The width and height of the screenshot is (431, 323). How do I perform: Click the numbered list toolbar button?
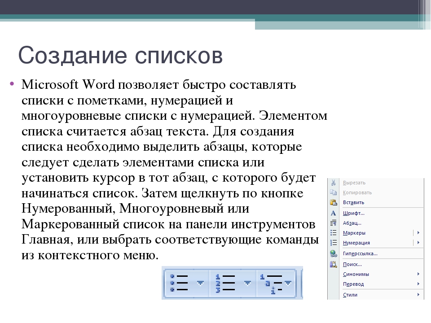[x=226, y=283]
